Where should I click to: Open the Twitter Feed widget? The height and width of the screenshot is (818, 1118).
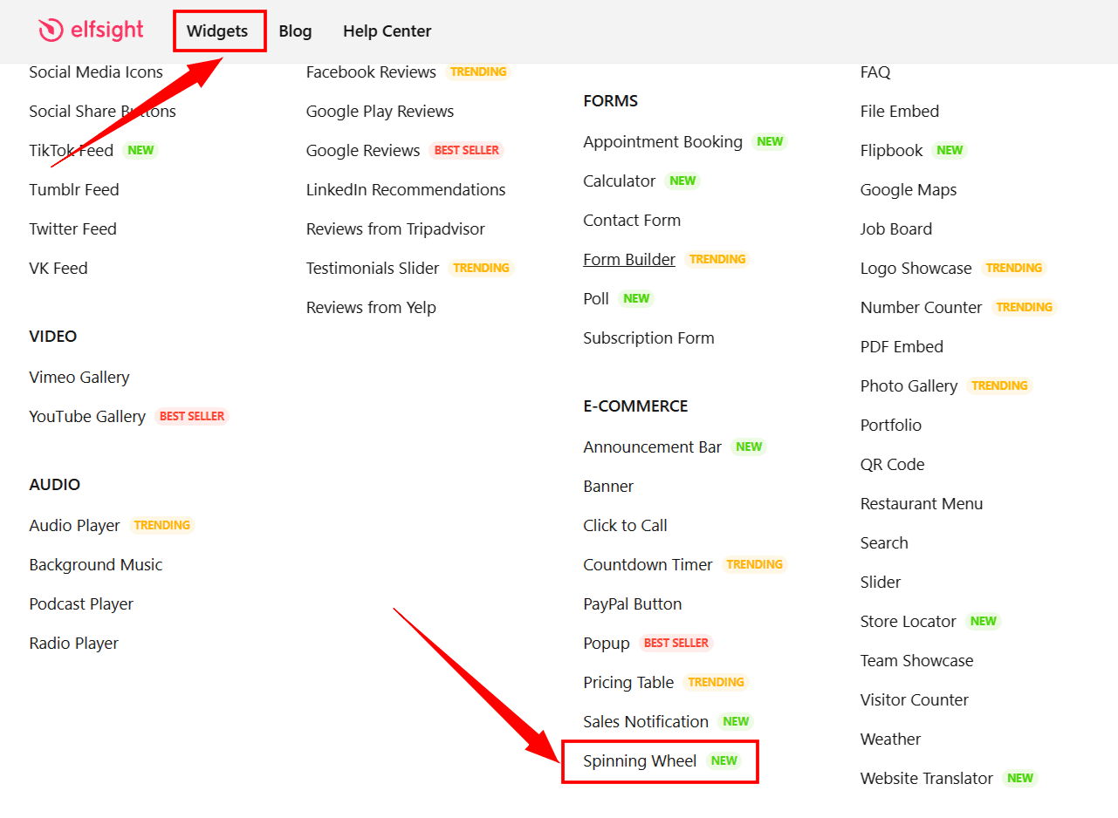[x=72, y=229]
